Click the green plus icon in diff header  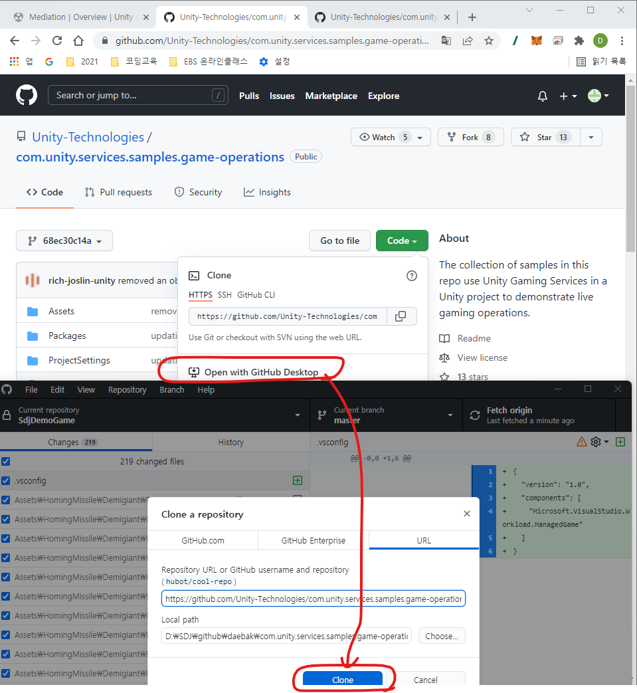click(620, 442)
